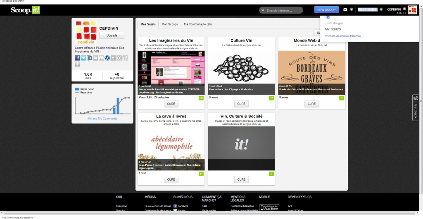
Task: Expand the CEPDIVIN account dropdown arrow
Action: (404, 9)
